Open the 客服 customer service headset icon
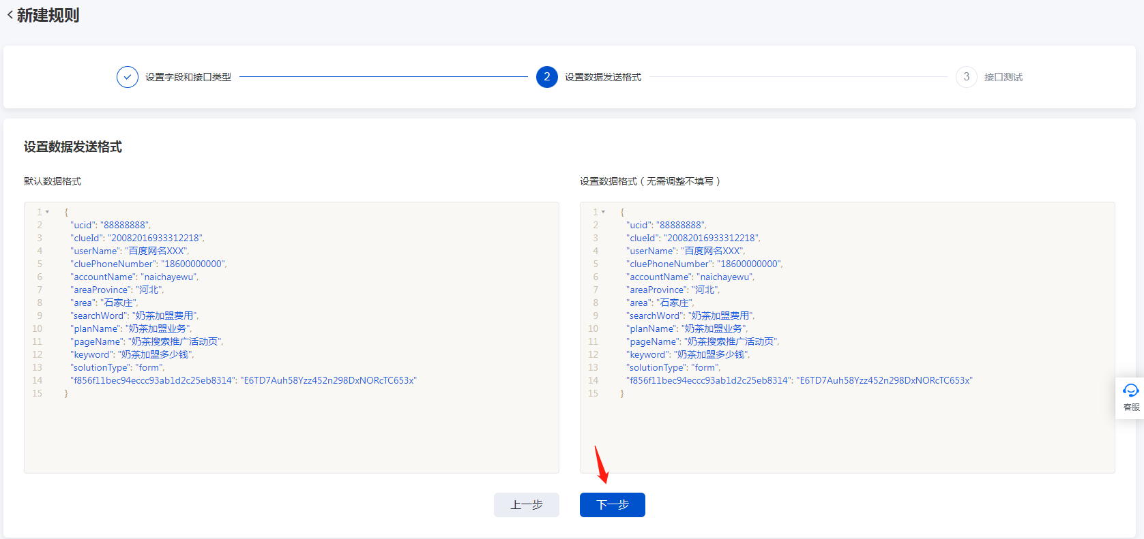The image size is (1144, 539). pyautogui.click(x=1130, y=391)
